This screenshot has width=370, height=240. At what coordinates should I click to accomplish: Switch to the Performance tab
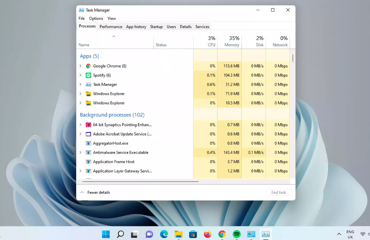click(111, 27)
